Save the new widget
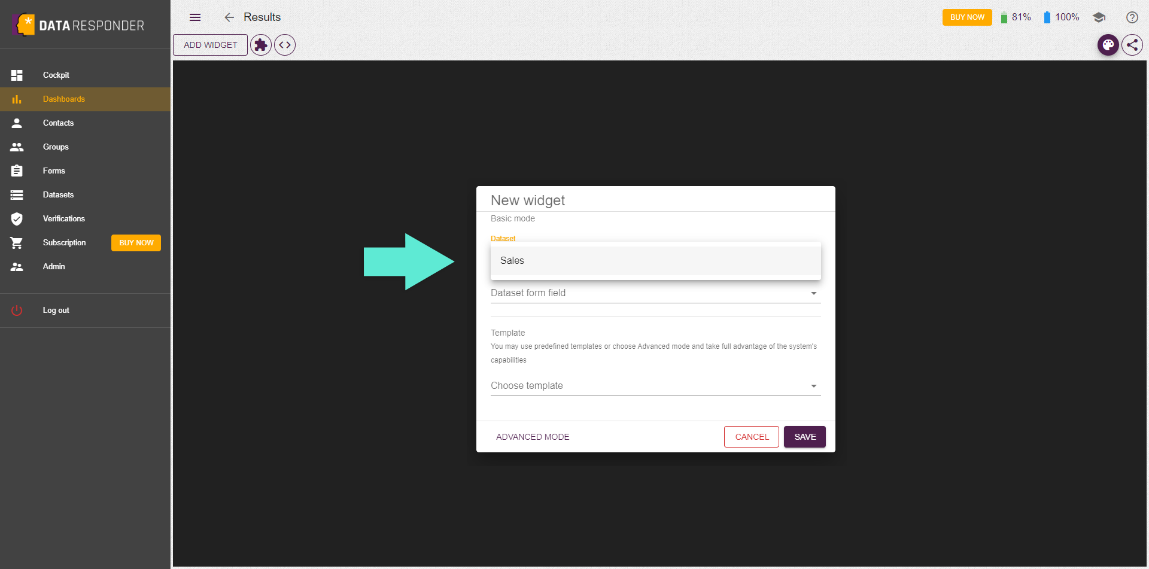Image resolution: width=1149 pixels, height=569 pixels. [805, 437]
